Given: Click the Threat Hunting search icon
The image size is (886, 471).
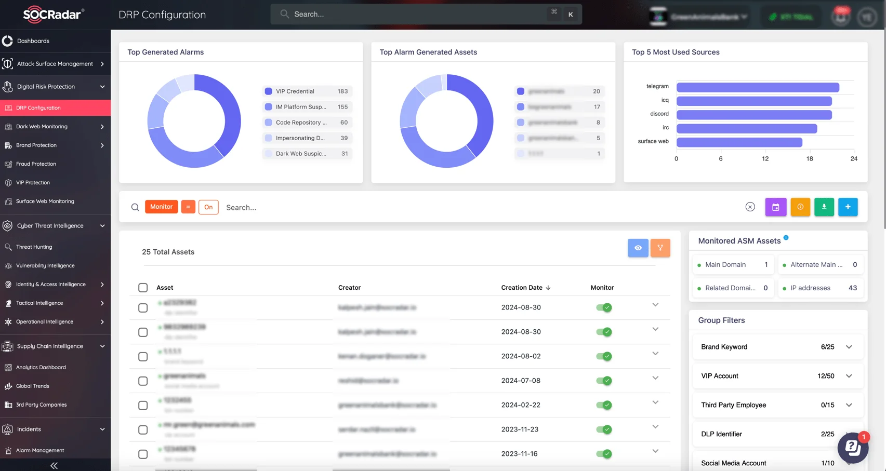Looking at the screenshot, I should click(8, 247).
